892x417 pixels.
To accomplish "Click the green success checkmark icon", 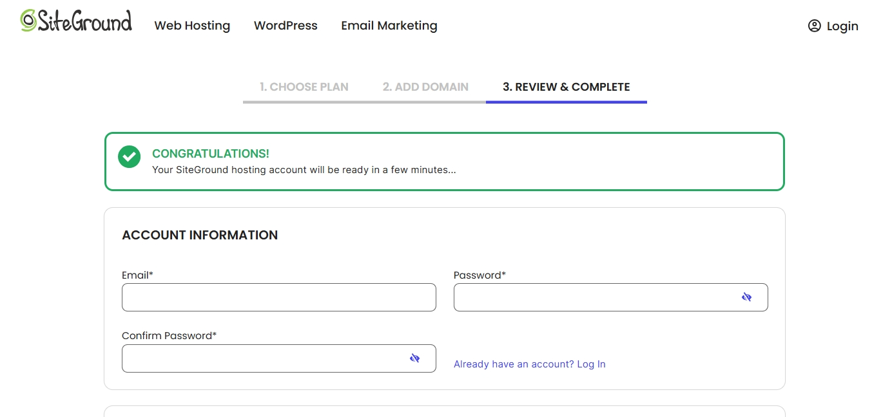I will click(x=129, y=156).
